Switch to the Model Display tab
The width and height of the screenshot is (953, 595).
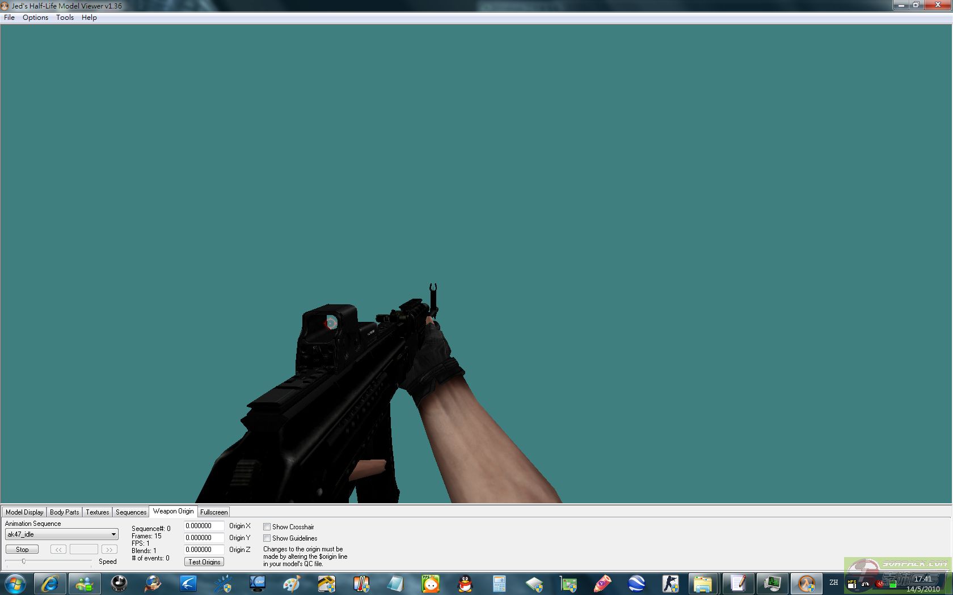point(24,512)
